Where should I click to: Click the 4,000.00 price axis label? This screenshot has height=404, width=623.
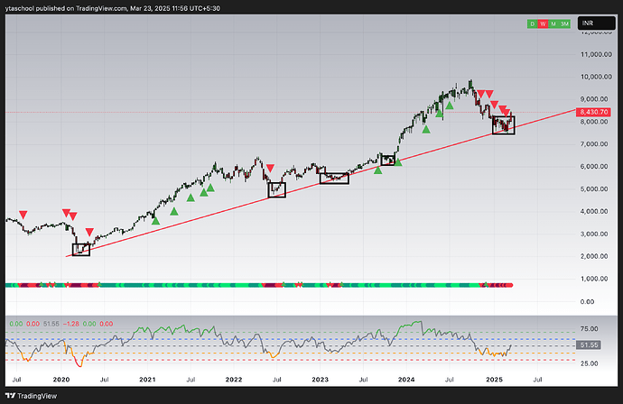tap(594, 211)
